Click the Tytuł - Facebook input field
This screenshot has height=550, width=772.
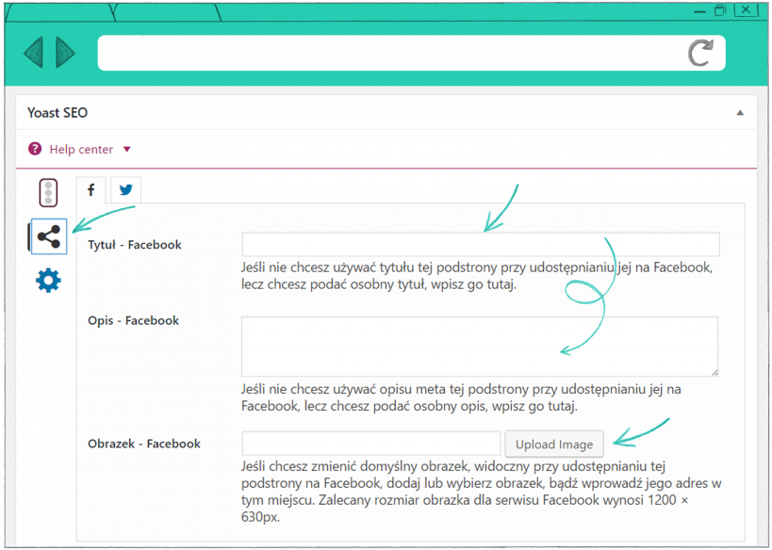(481, 244)
